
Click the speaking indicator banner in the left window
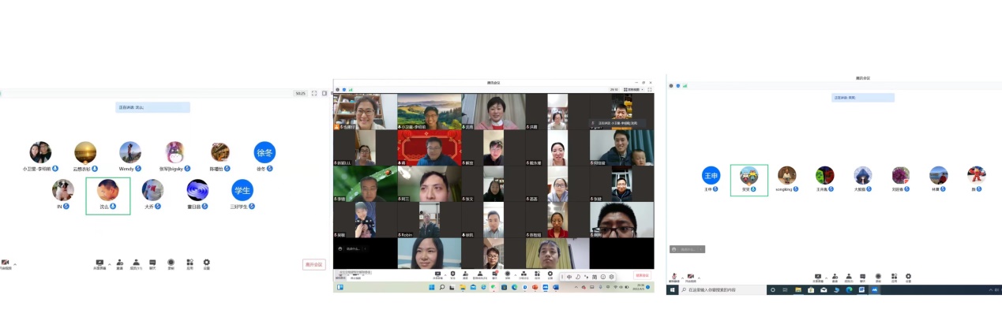tap(152, 107)
